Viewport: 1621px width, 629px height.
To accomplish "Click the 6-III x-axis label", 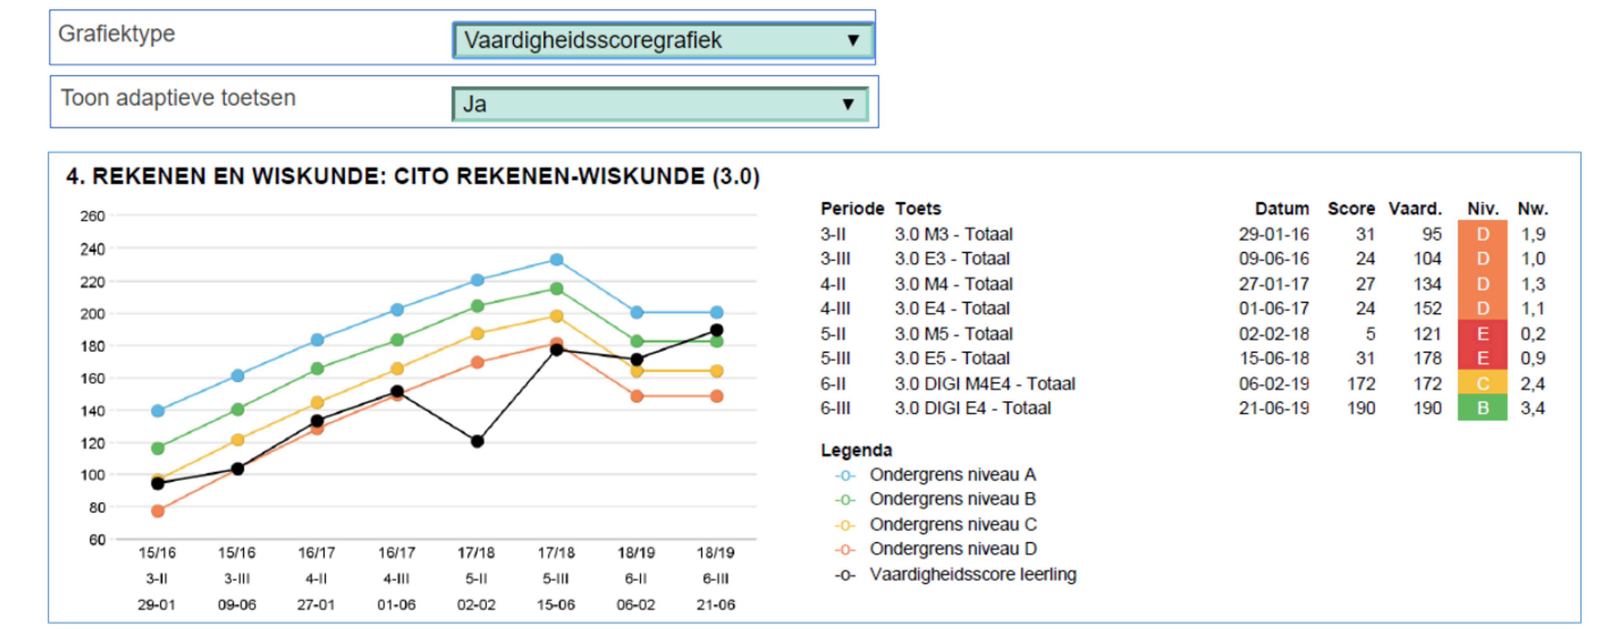I will click(x=716, y=578).
